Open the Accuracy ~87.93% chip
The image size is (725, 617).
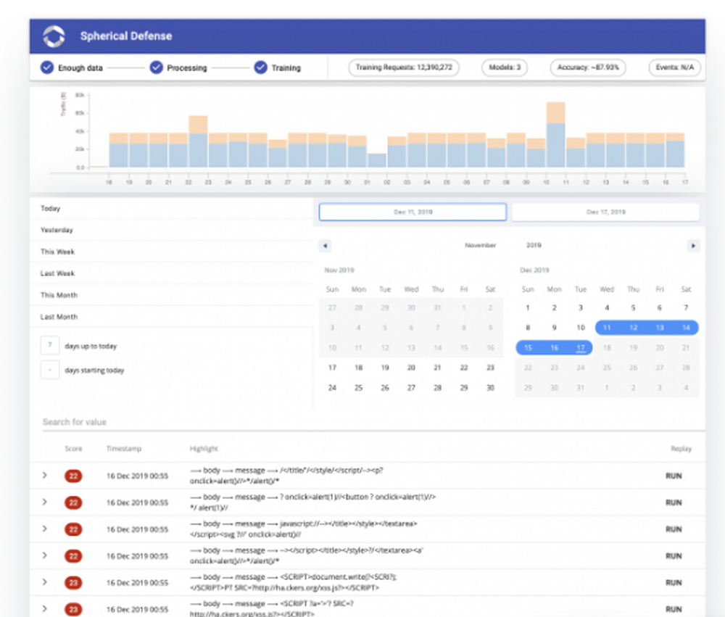588,67
